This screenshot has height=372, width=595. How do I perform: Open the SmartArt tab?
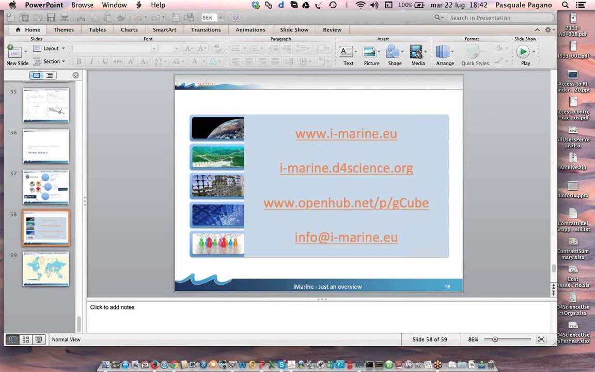click(164, 29)
